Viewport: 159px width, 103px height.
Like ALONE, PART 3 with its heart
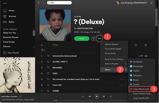(48, 62)
